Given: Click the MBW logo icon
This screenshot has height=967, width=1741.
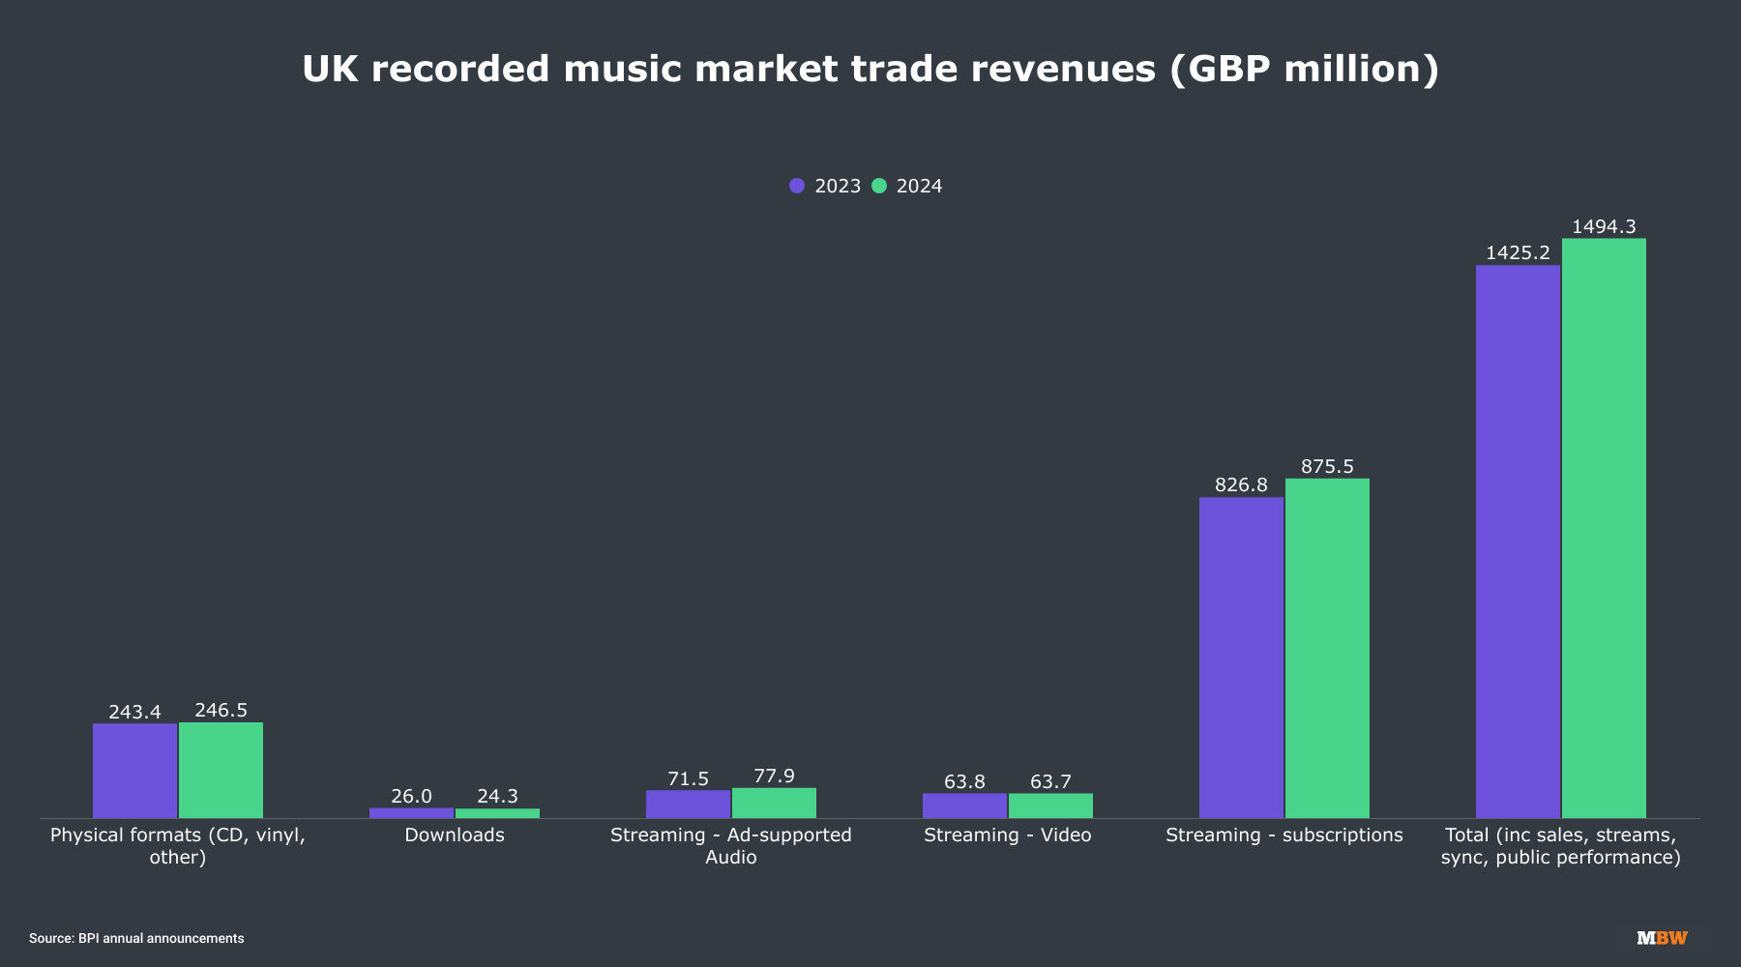Looking at the screenshot, I should point(1662,938).
